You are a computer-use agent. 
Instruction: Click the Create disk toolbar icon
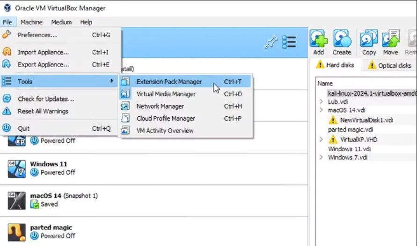(x=342, y=42)
